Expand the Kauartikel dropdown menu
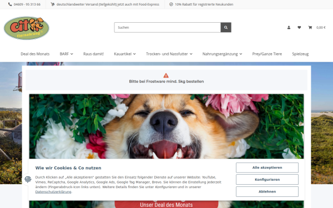 click(x=125, y=54)
